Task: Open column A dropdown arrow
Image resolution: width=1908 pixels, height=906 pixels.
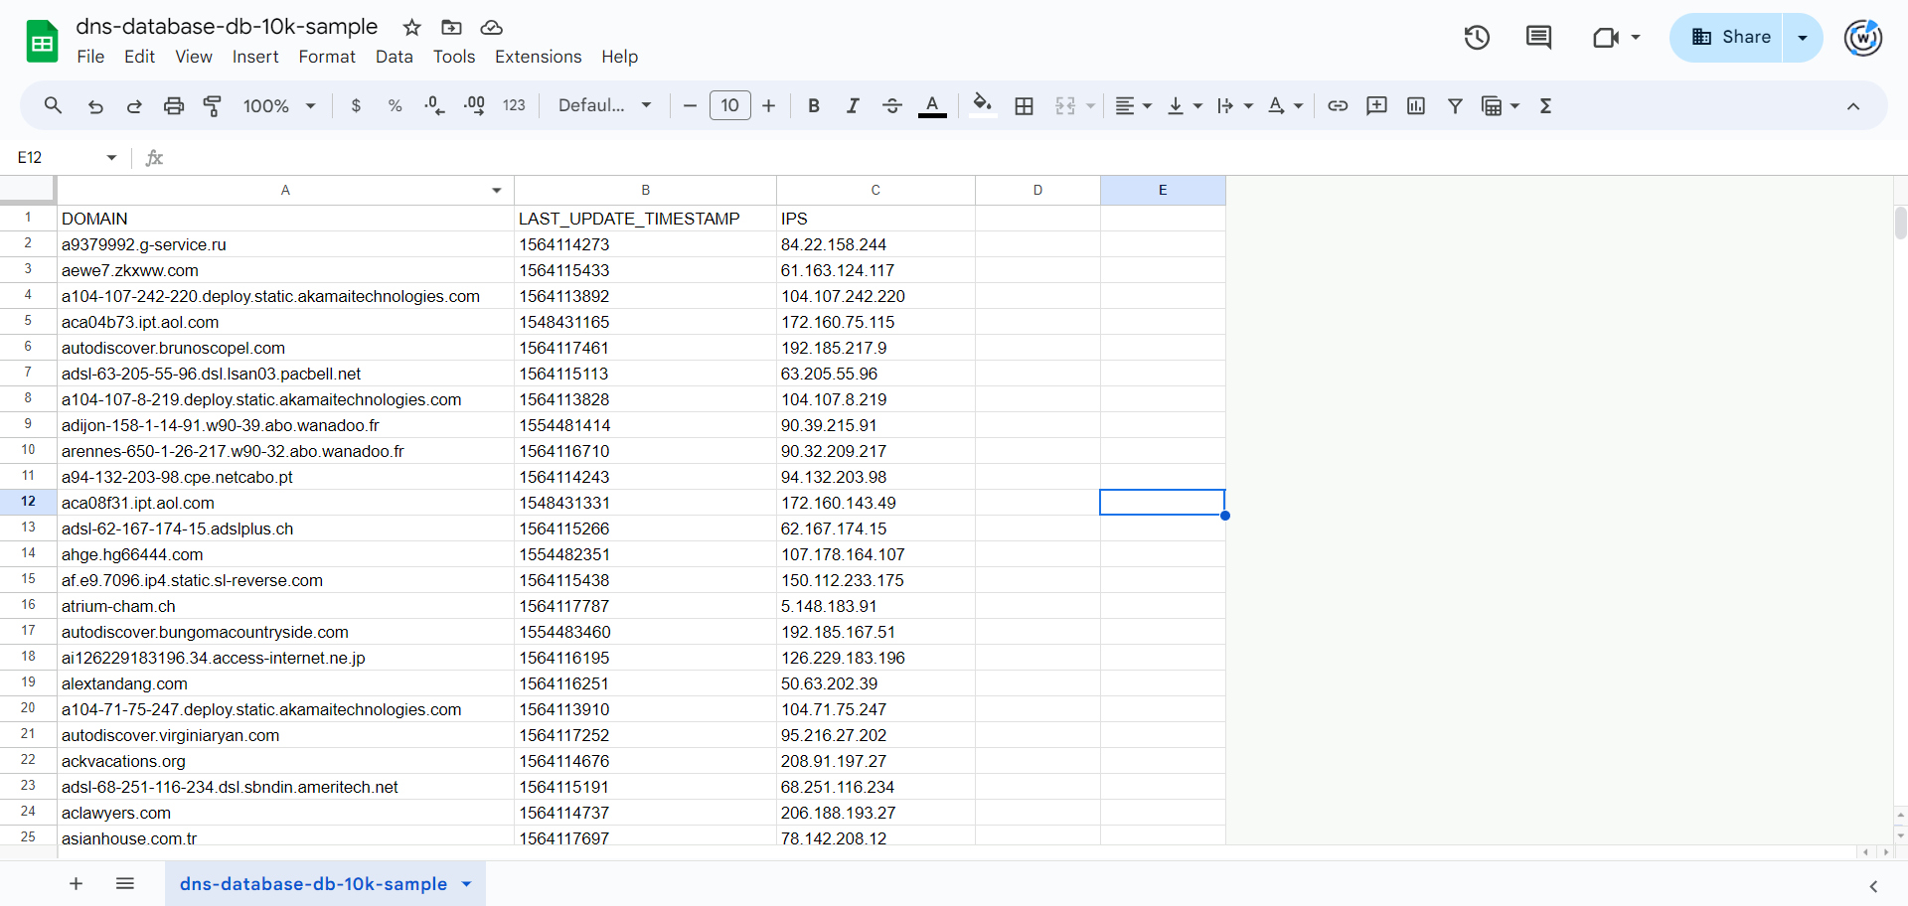Action: [496, 190]
